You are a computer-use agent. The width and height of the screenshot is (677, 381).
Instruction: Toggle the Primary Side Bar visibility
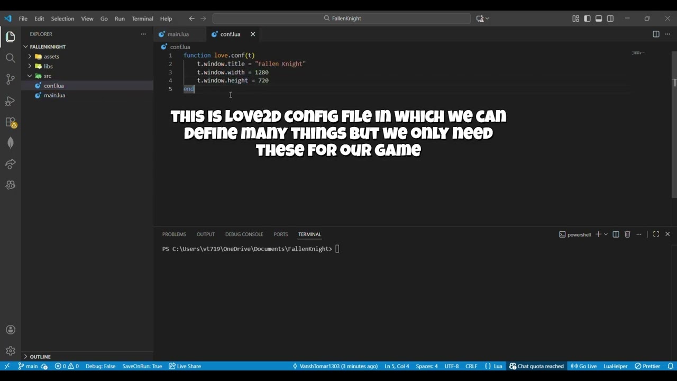[587, 19]
